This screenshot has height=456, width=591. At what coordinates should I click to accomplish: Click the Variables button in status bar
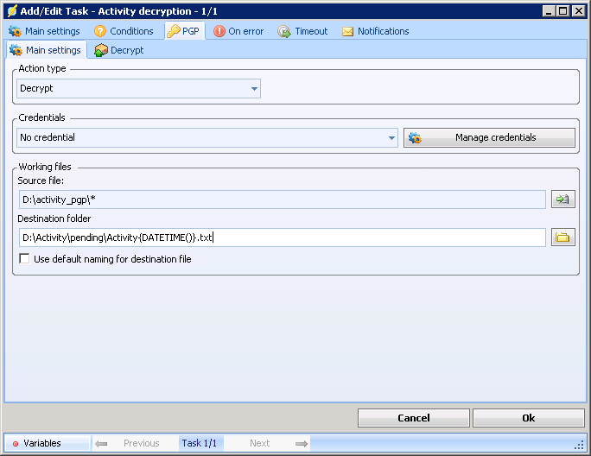click(x=41, y=443)
